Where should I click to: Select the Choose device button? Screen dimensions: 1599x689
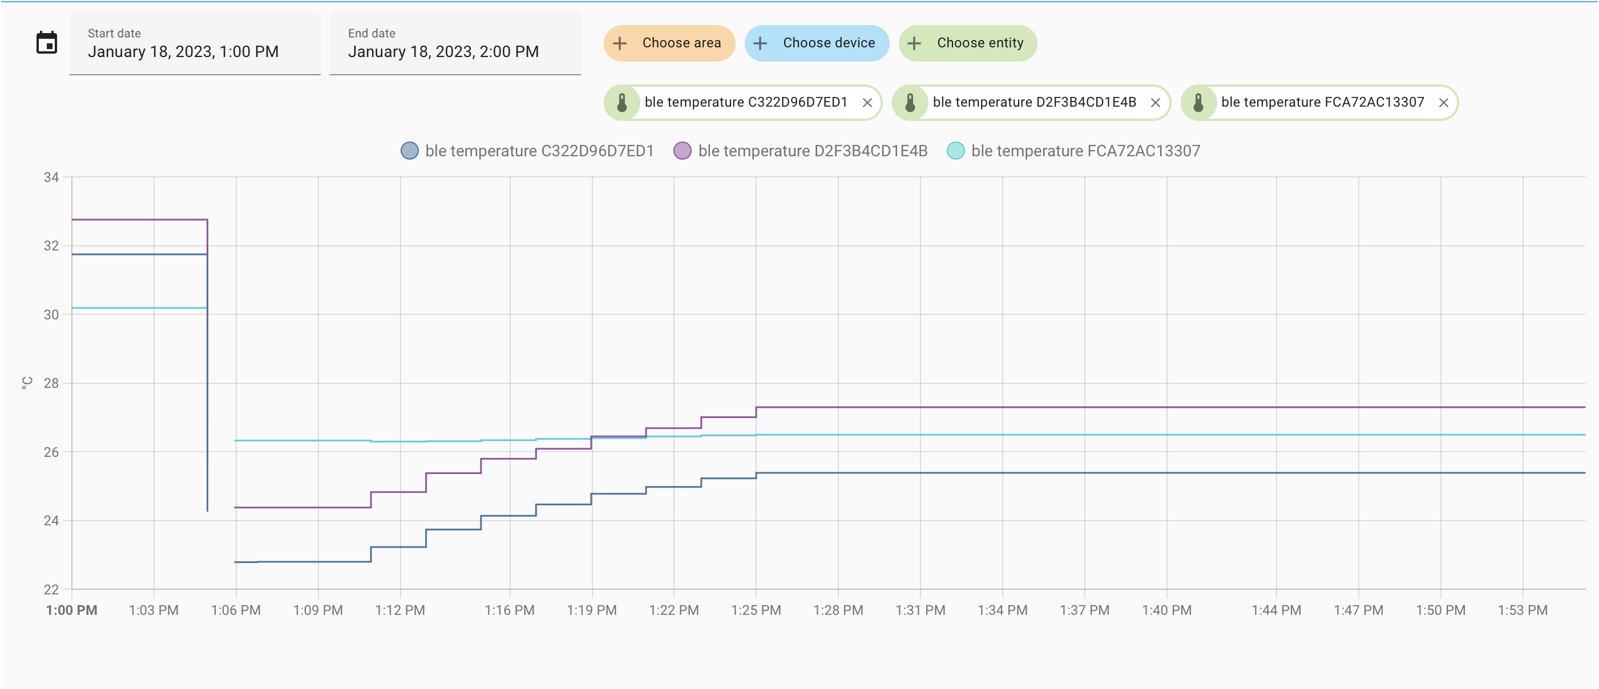817,43
